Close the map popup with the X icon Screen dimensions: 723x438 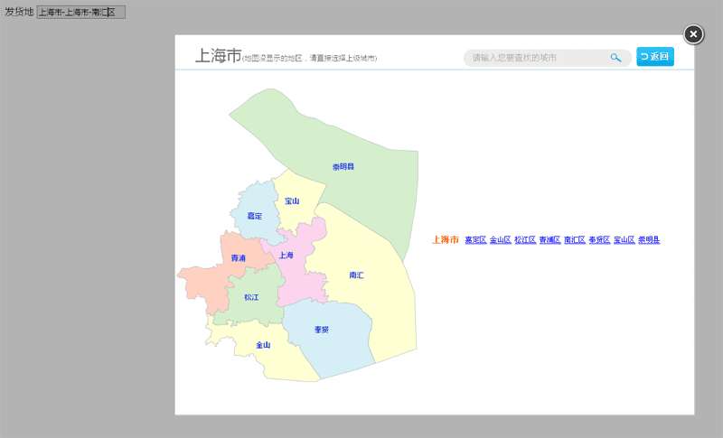[x=693, y=34]
